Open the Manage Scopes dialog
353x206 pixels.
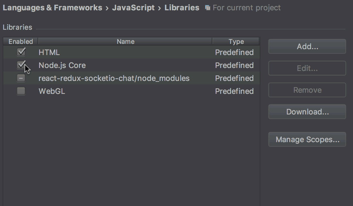click(x=307, y=139)
